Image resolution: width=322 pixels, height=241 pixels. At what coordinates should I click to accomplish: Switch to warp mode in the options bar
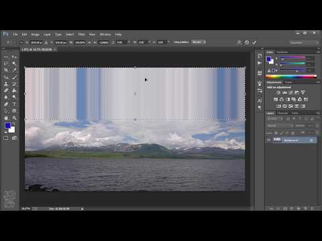pyautogui.click(x=239, y=42)
